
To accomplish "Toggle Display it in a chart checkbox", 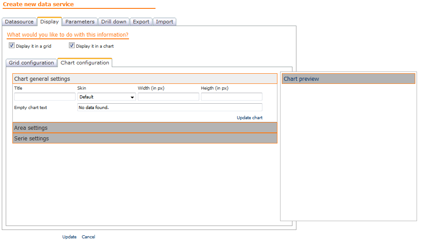I will 72,45.
